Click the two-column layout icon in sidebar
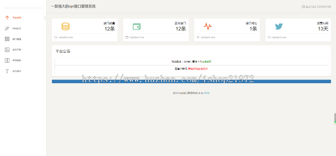336x156 pixels. [x=7, y=60]
